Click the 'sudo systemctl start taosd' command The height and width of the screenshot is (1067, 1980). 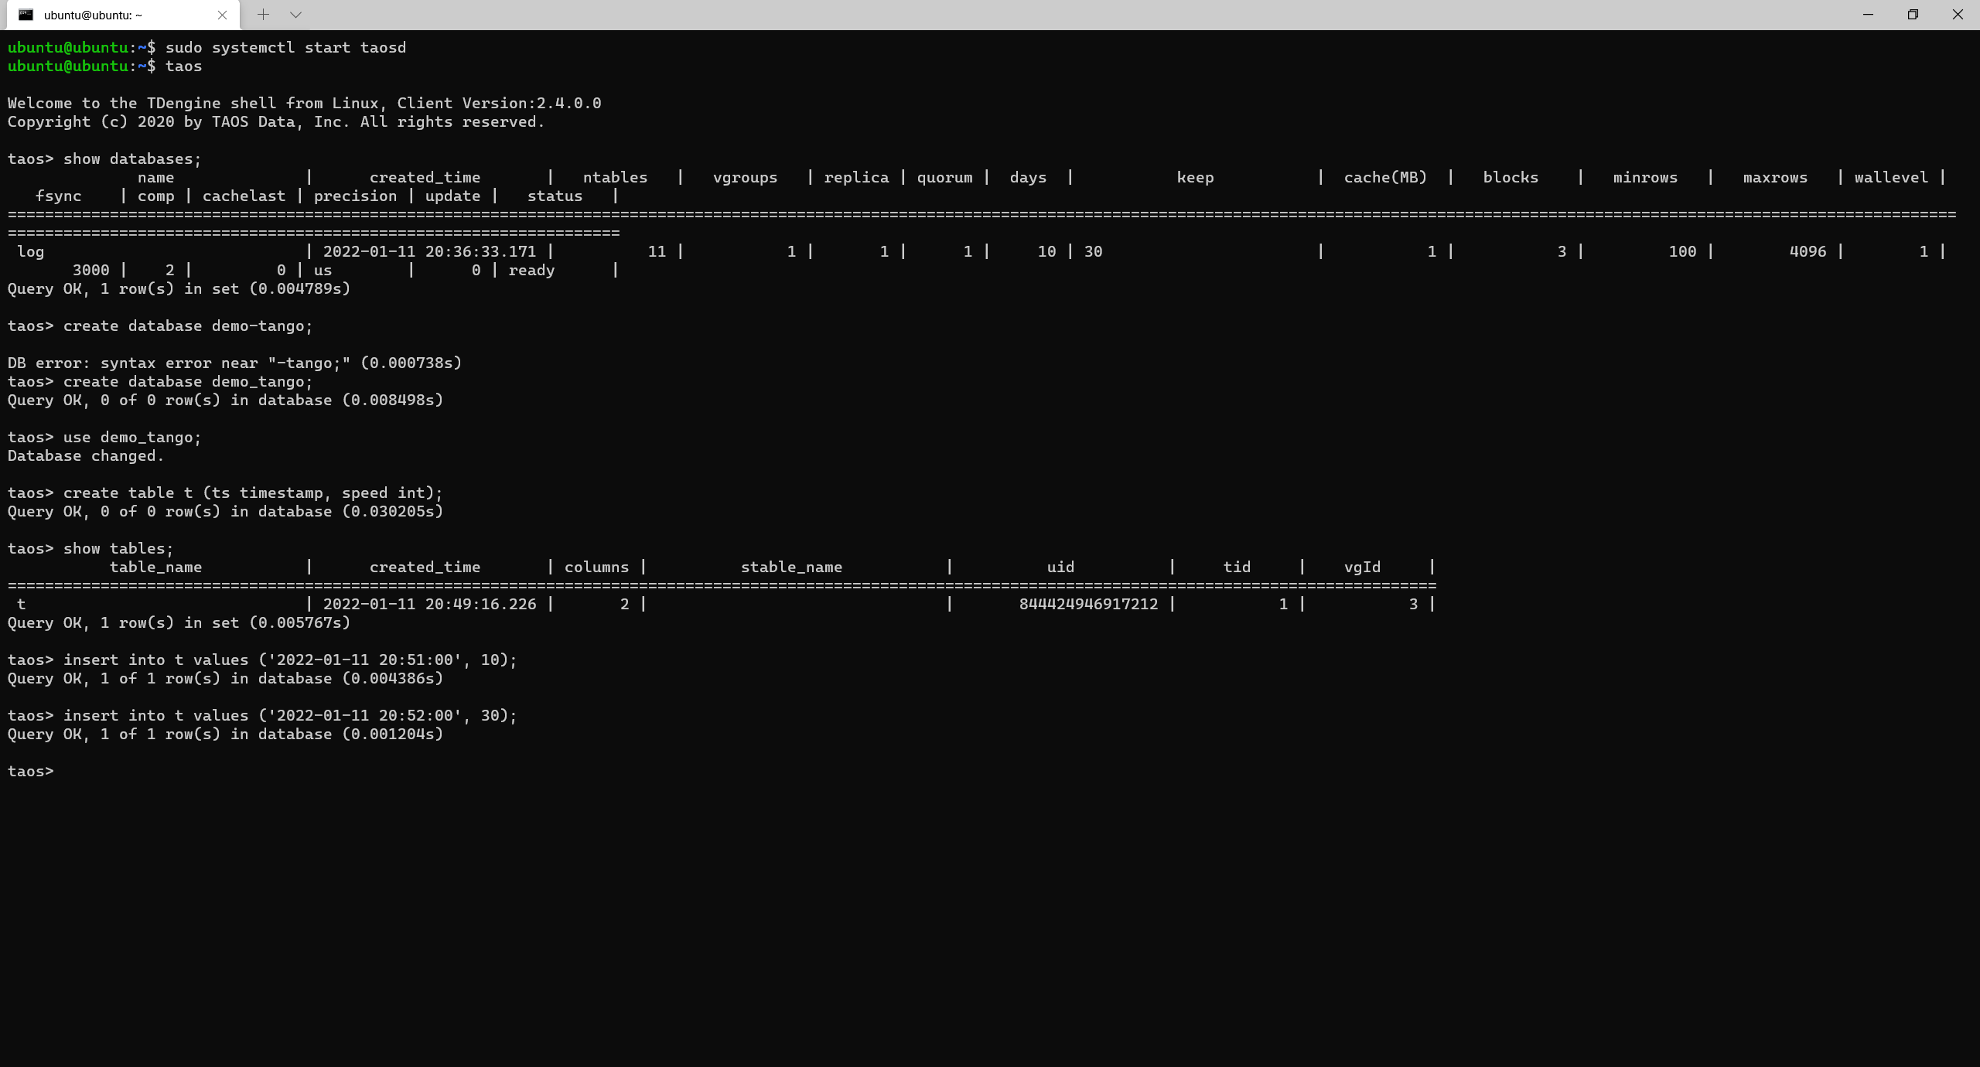[x=285, y=47]
